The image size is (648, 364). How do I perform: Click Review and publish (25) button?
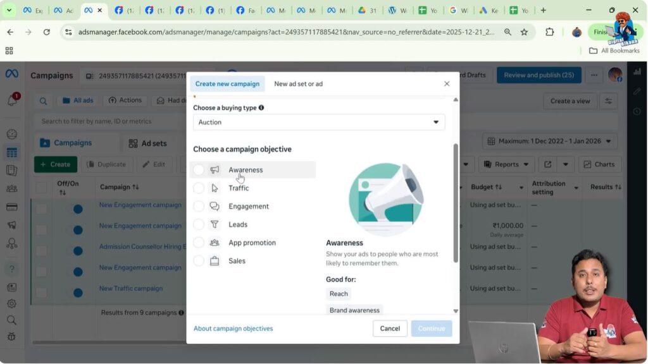tap(539, 75)
